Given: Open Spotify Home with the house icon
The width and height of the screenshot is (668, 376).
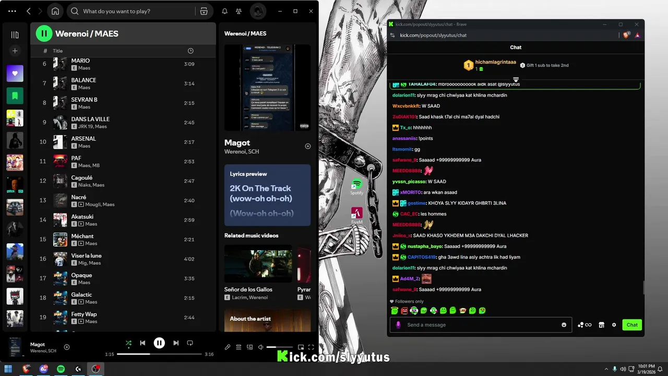Looking at the screenshot, I should pos(55,11).
